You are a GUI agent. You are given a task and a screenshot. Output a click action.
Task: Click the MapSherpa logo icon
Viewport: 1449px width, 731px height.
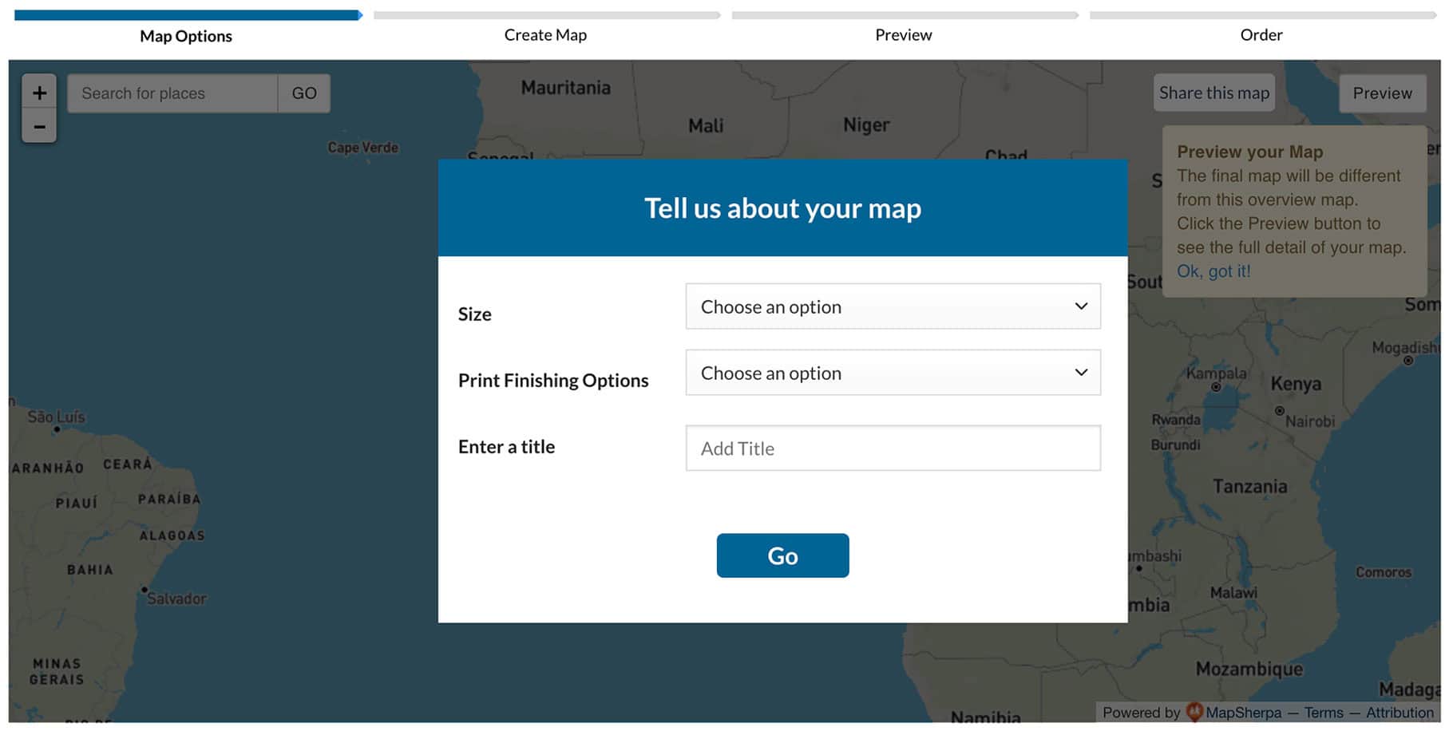(1194, 712)
